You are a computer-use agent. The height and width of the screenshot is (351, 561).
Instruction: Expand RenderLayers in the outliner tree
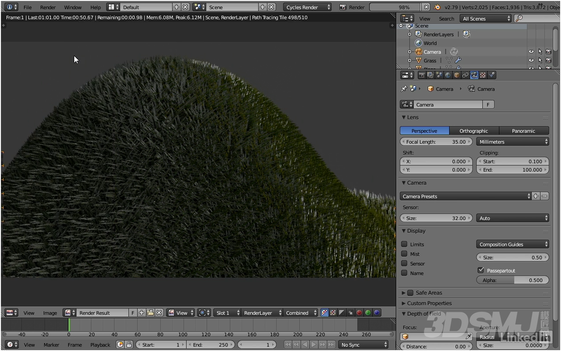tap(409, 34)
